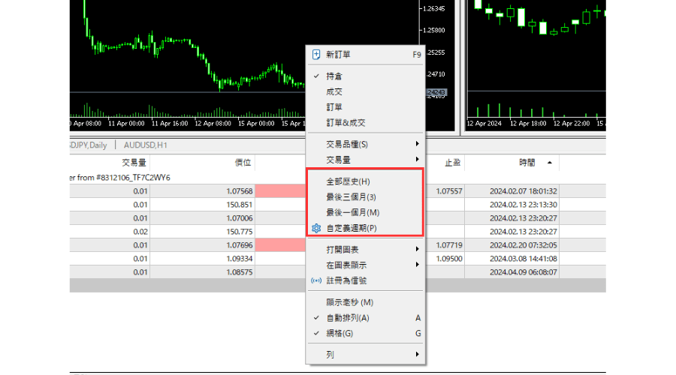Select 全部歷史(H) from the context menu

[348, 181]
